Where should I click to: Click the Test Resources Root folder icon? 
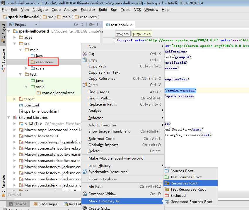tap(167, 189)
